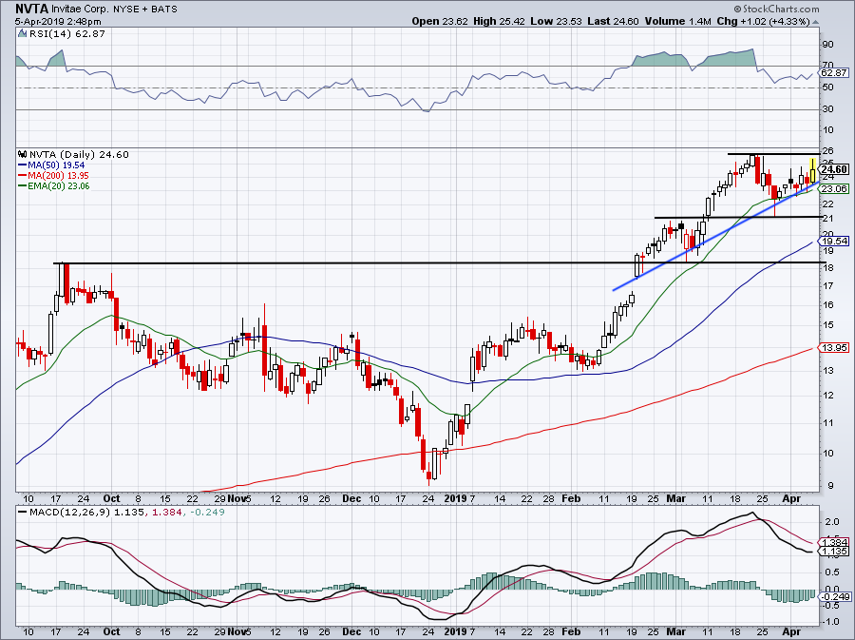The image size is (855, 640).
Task: Click the MACD(12,26,9) 1.135 legend label
Action: point(87,513)
